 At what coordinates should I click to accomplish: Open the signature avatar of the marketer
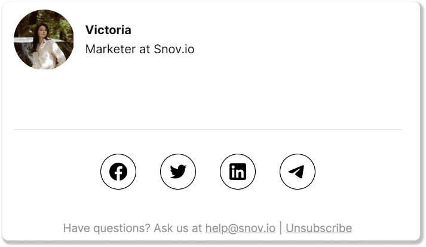[44, 39]
